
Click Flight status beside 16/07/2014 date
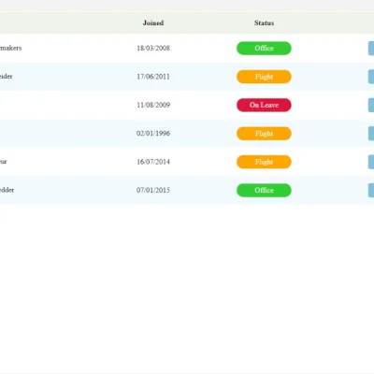[264, 162]
